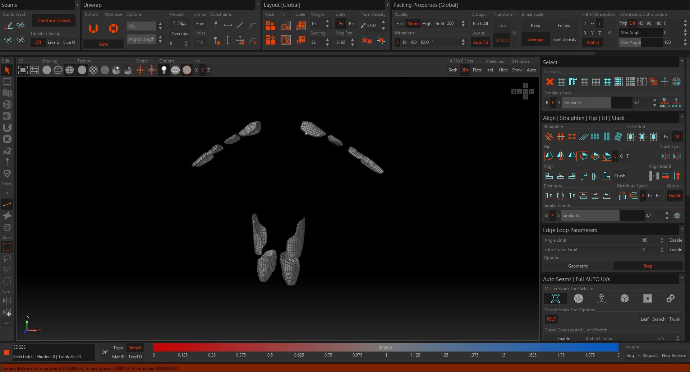The image size is (690, 372).
Task: Select the PELT seam tool icon
Action: point(555,298)
